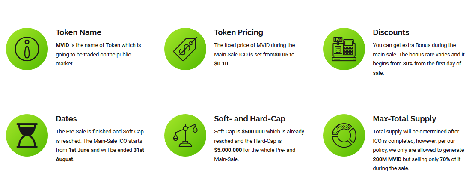Click the donut chart icon beside Max-Total Supply

(344, 135)
